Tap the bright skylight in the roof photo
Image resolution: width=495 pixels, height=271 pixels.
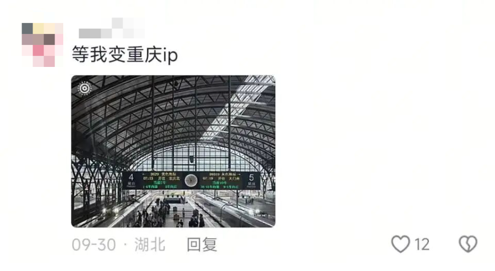click(235, 107)
